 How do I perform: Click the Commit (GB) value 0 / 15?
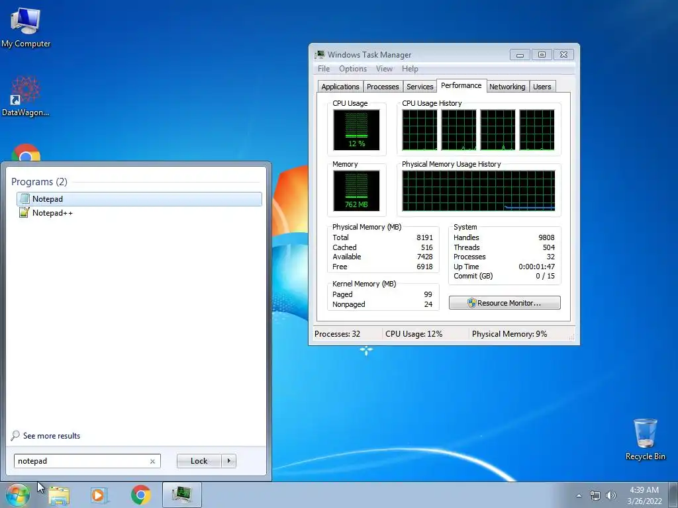[x=546, y=276]
